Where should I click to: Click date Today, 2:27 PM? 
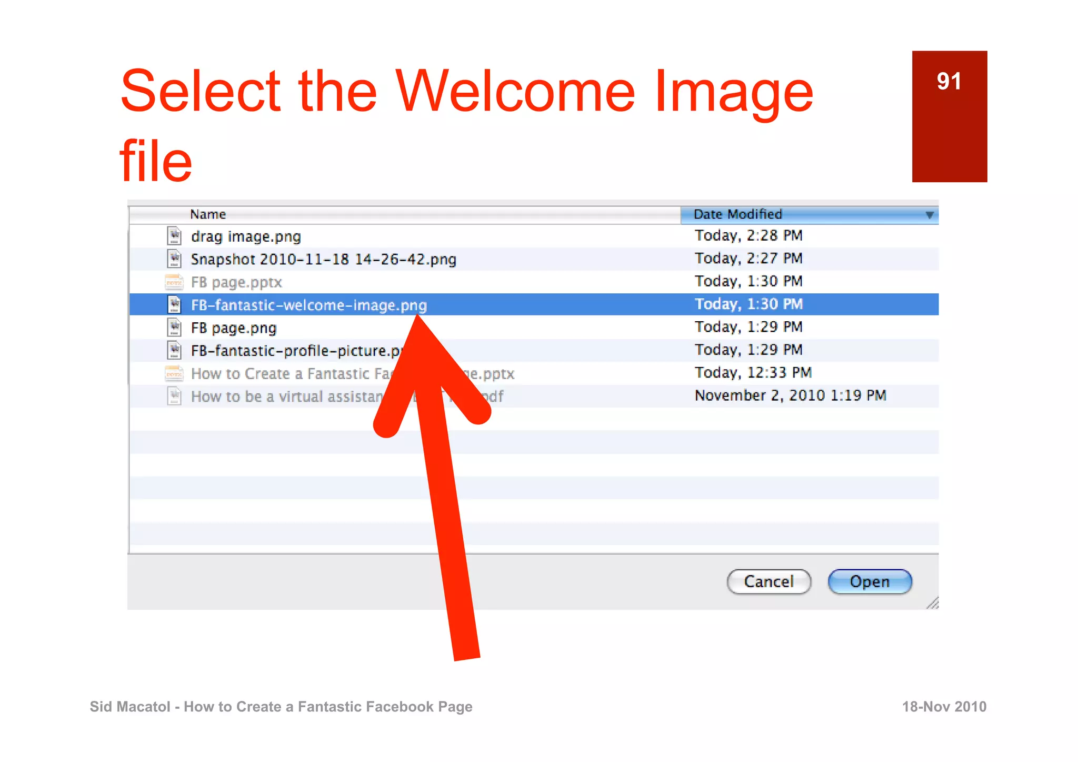tap(748, 259)
